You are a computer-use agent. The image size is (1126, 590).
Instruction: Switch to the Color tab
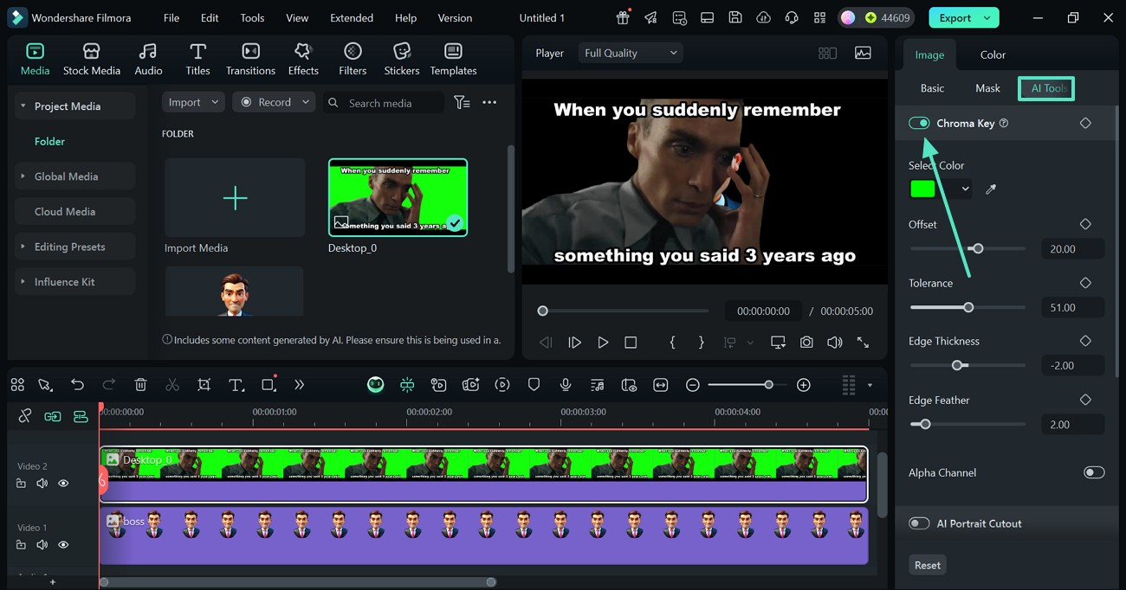pos(993,55)
